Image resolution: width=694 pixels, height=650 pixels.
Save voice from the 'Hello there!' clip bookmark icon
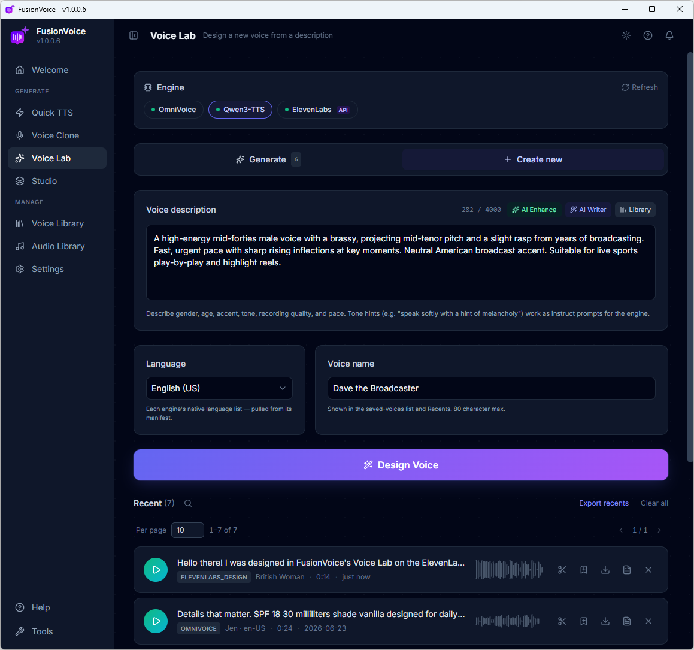click(x=584, y=569)
